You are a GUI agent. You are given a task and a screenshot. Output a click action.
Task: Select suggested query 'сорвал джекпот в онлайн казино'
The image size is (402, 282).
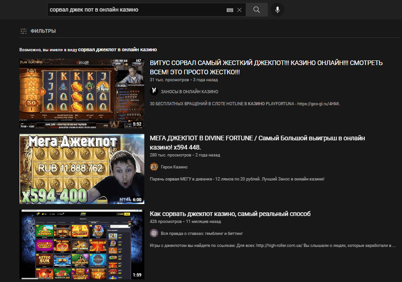118,49
